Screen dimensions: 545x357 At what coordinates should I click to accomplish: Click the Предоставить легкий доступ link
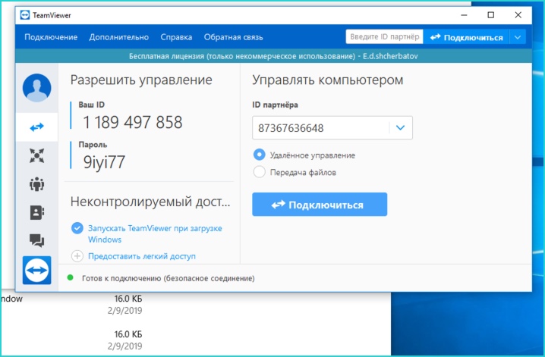[x=142, y=256]
